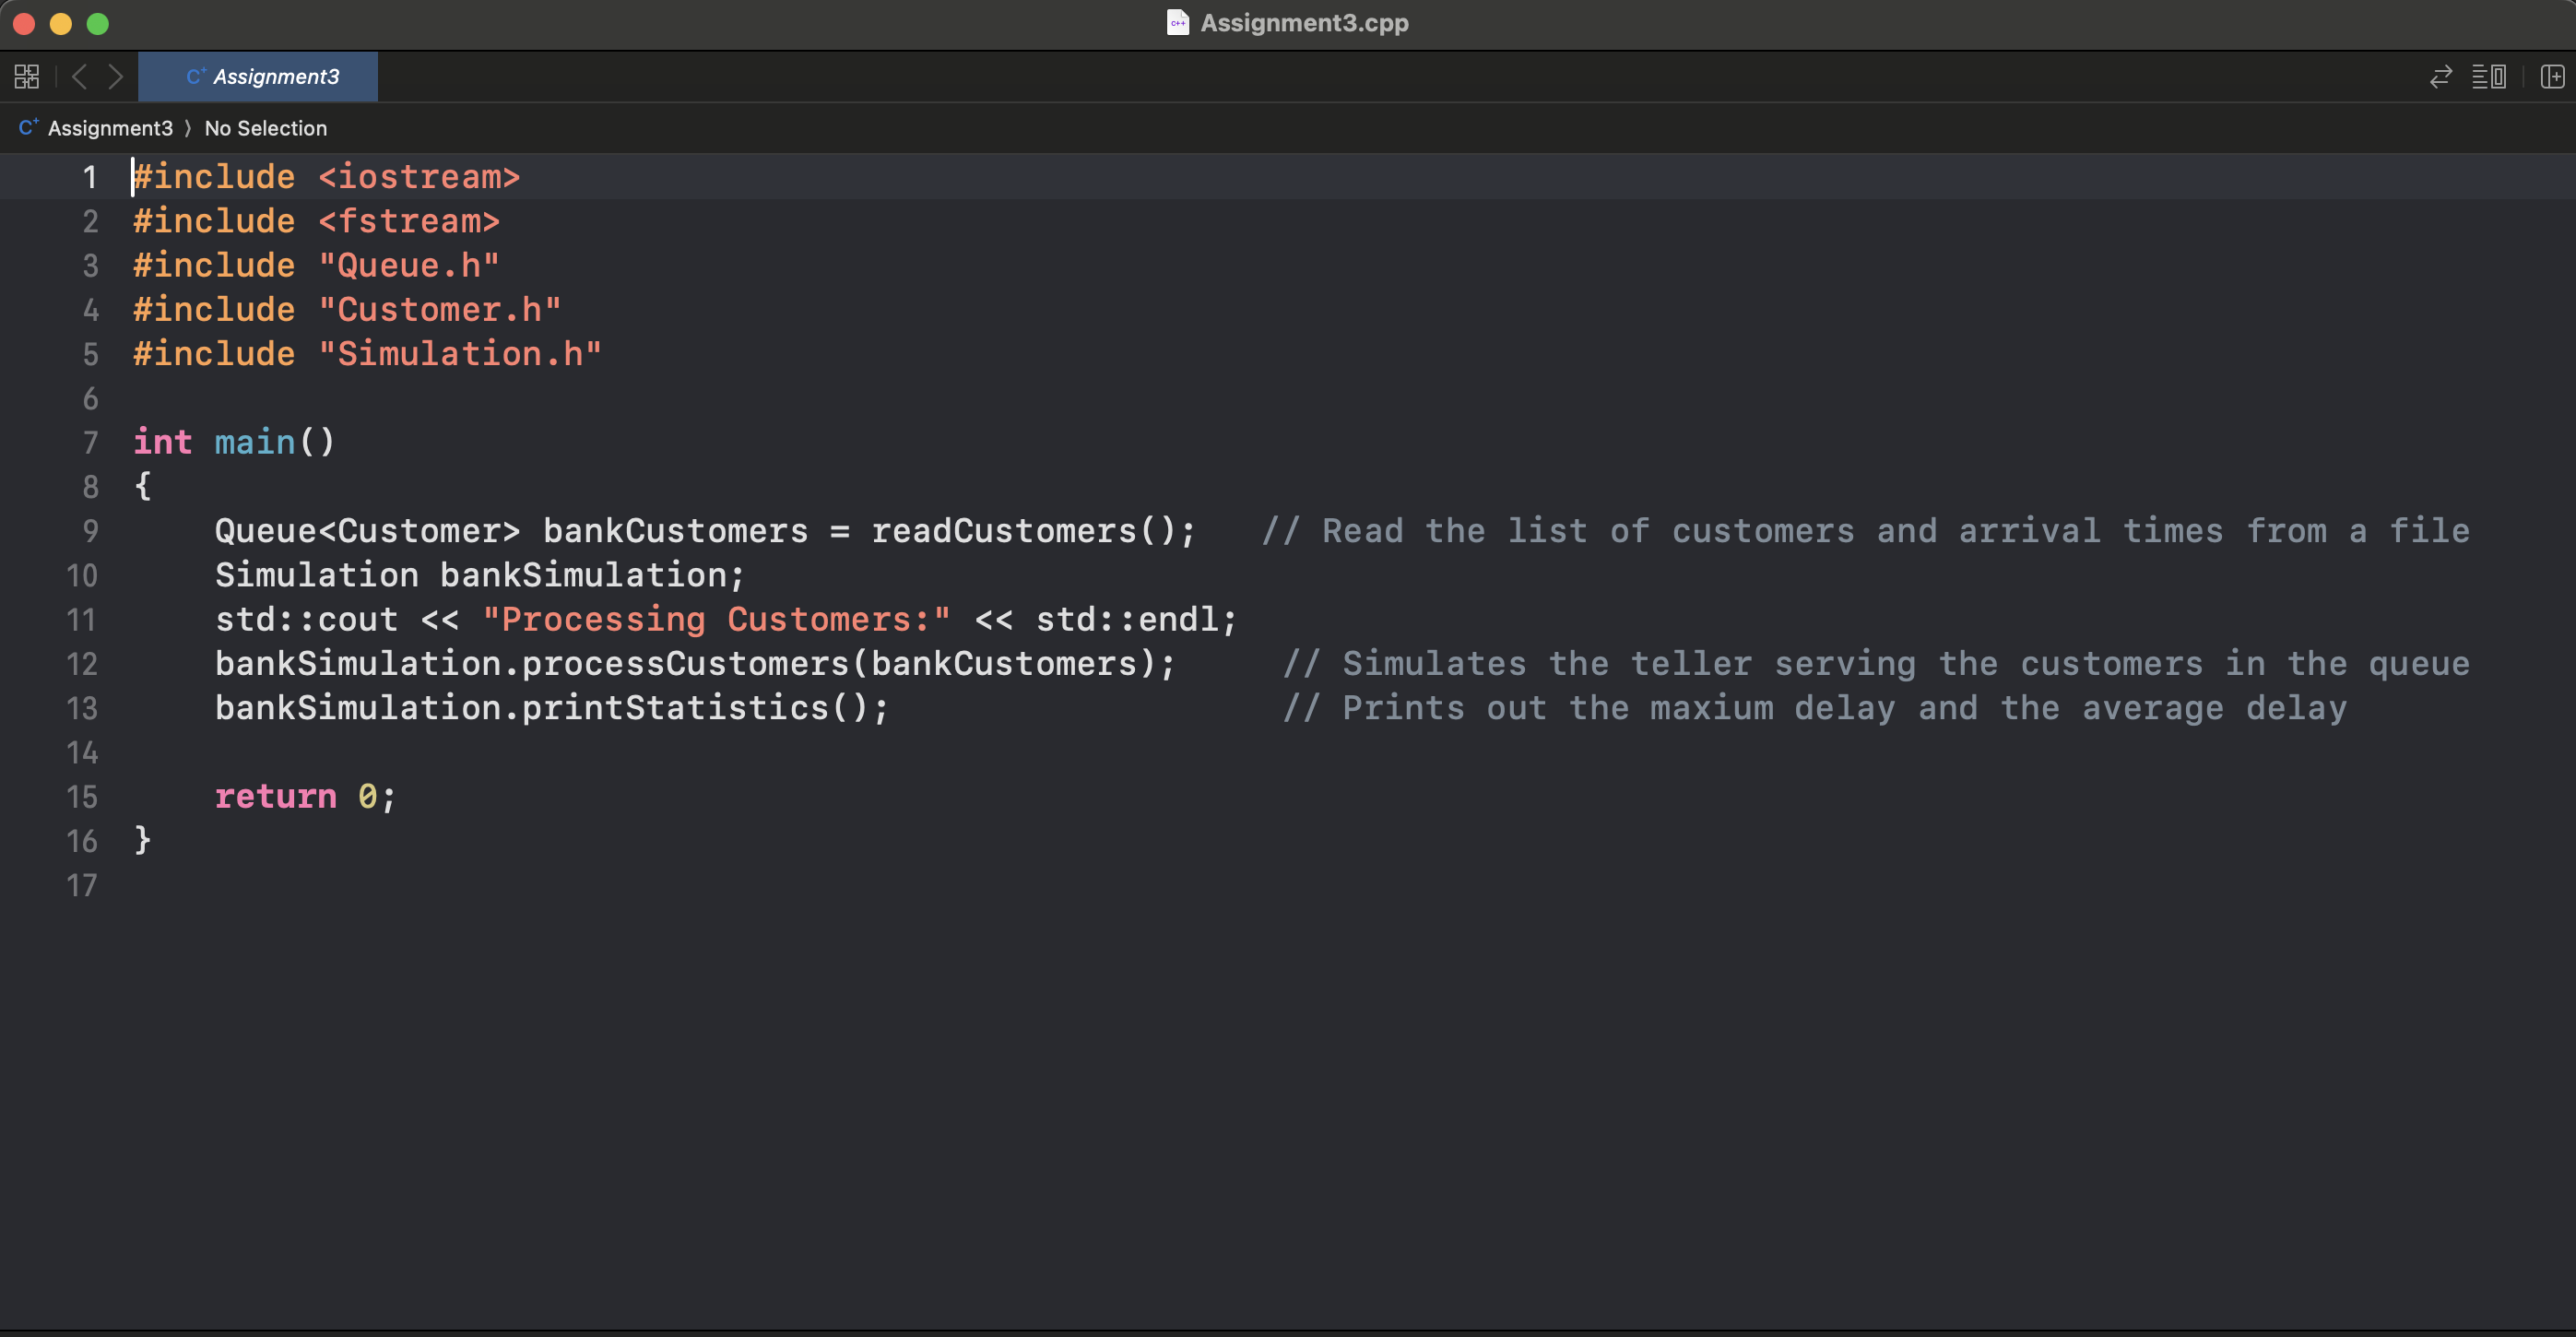The height and width of the screenshot is (1337, 2576).
Task: Enable code review swap arrows icon
Action: [2440, 77]
